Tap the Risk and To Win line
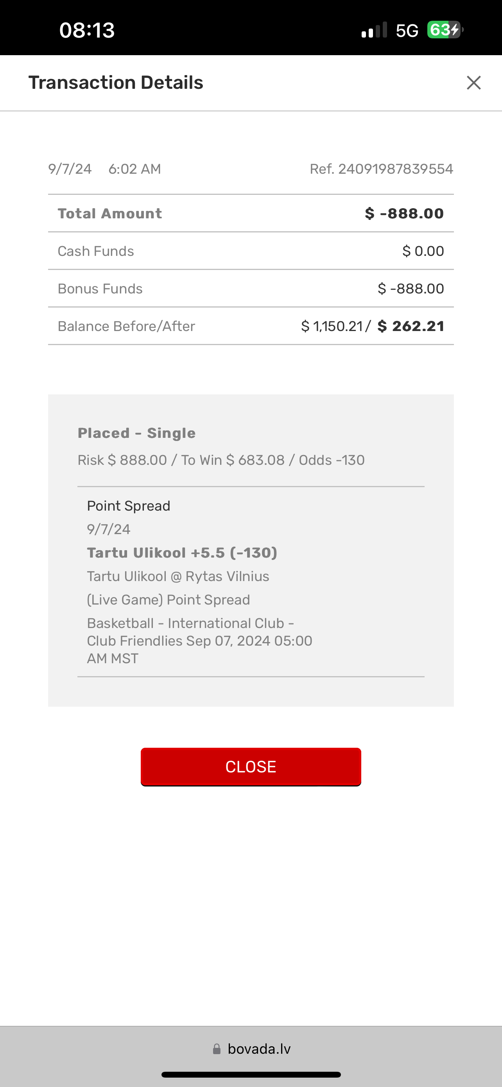The height and width of the screenshot is (1087, 502). 221,460
